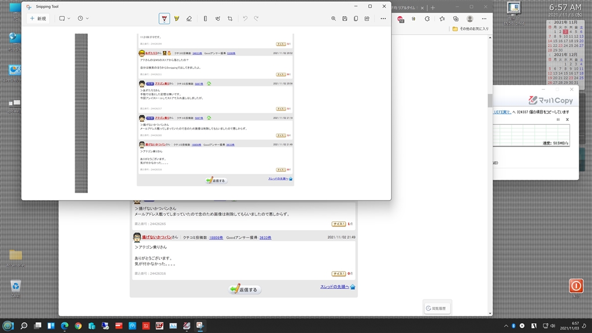The width and height of the screenshot is (592, 333).
Task: Close the リアルタイム tab in Edge
Action: pos(422,8)
